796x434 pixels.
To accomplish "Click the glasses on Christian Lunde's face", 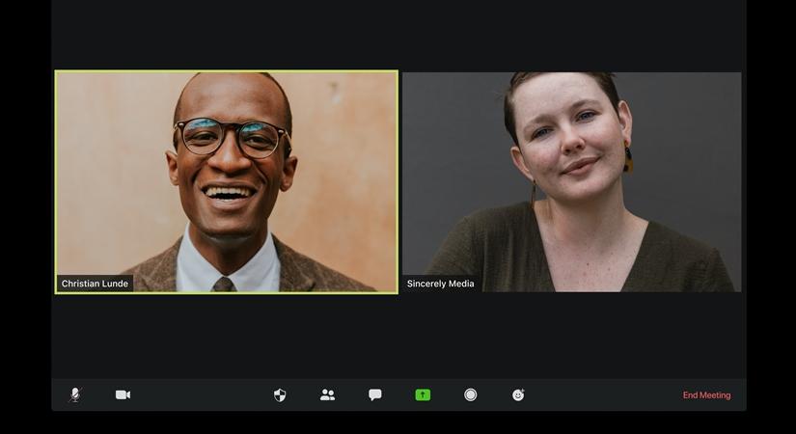I will coord(232,137).
